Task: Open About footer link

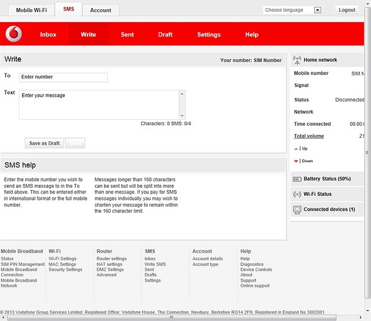Action: (246, 275)
